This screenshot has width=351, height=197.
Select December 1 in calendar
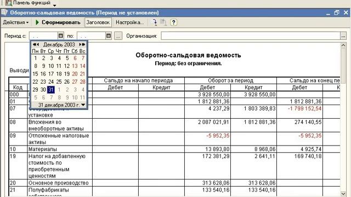click(35, 59)
